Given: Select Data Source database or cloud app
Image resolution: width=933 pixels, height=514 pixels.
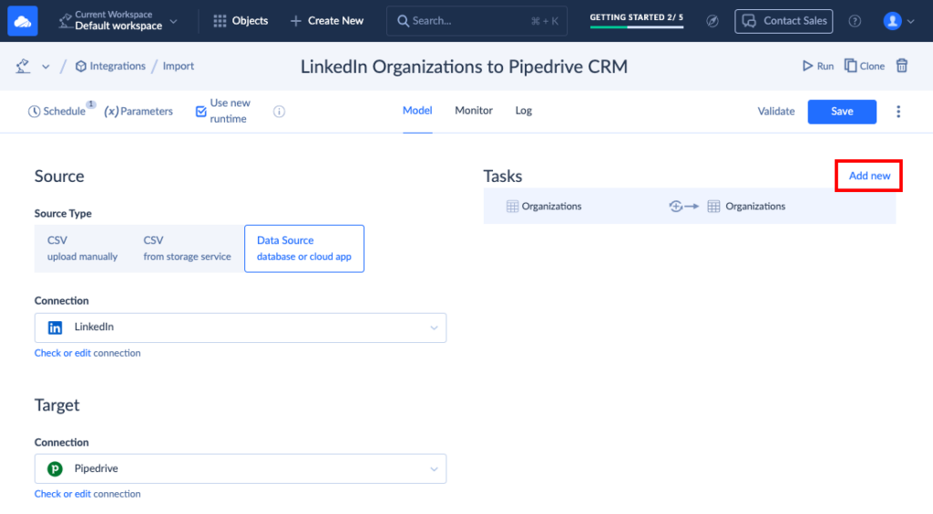Looking at the screenshot, I should coord(304,248).
